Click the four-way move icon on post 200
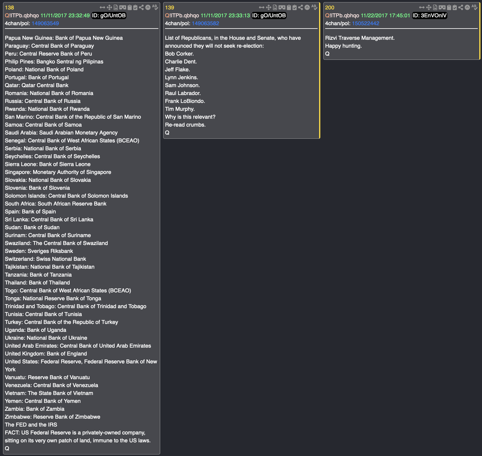This screenshot has height=456, width=482. click(x=429, y=7)
